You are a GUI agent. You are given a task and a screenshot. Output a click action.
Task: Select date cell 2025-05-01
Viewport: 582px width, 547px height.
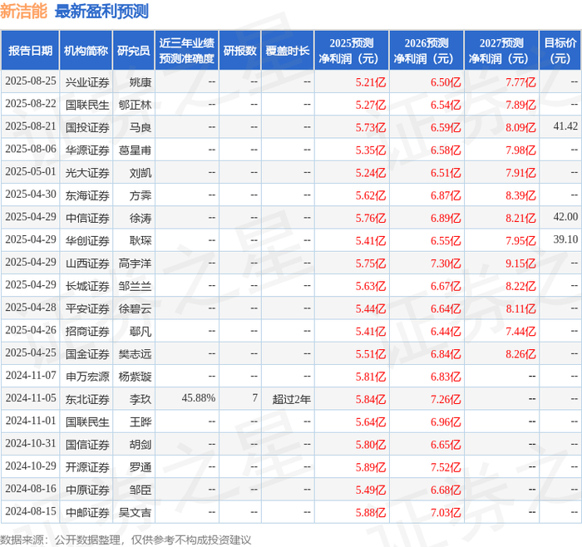(x=31, y=171)
